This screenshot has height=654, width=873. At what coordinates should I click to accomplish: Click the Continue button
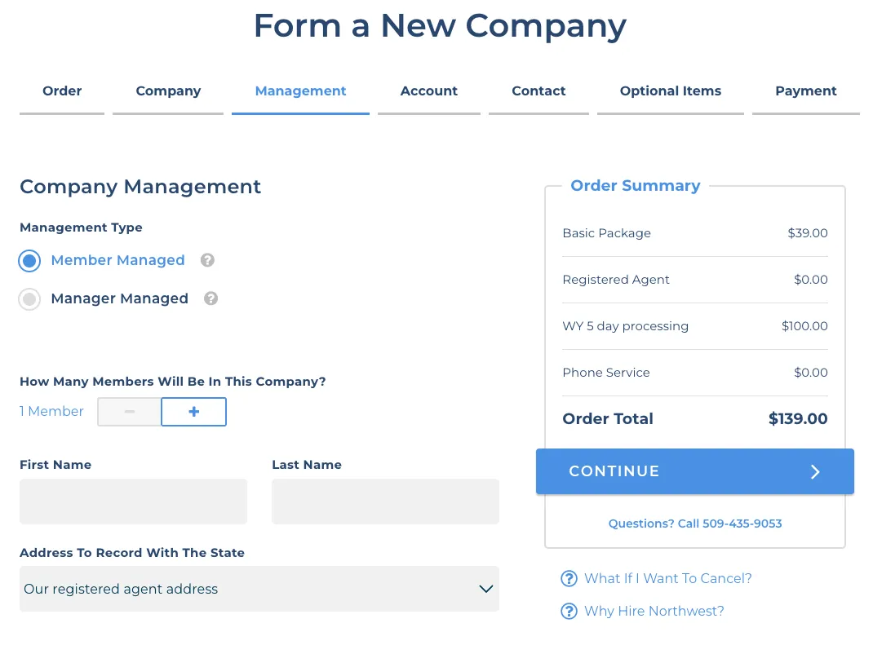tap(694, 471)
